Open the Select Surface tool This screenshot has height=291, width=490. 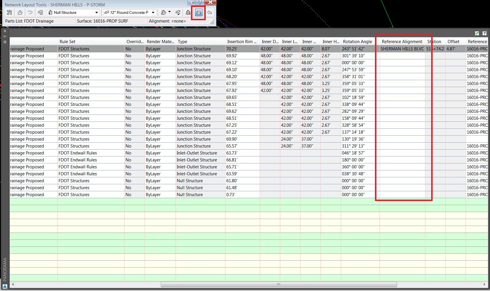(x=20, y=12)
